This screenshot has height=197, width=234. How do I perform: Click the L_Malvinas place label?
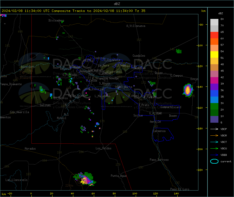pos(102,96)
